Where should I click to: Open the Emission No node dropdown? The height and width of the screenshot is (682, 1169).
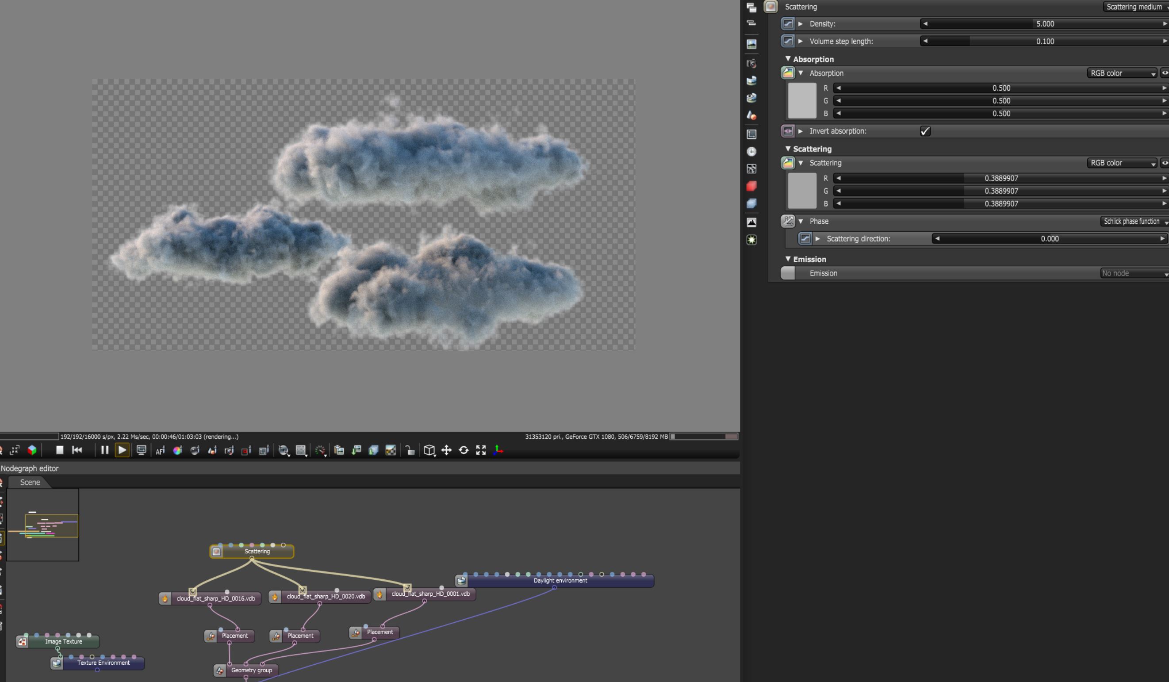(x=1134, y=274)
